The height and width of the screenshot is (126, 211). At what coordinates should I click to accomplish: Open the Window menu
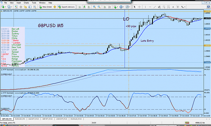click(x=42, y=3)
